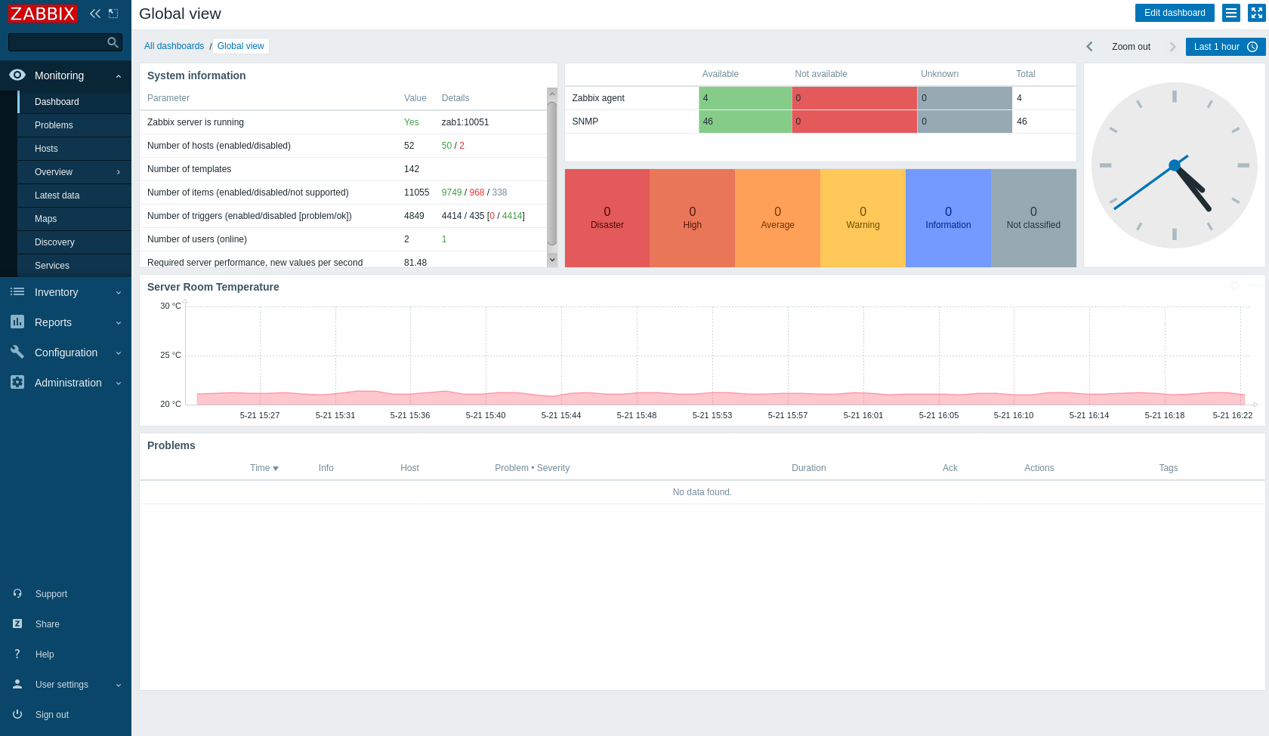
Task: Click the Reports chart icon
Action: [17, 322]
